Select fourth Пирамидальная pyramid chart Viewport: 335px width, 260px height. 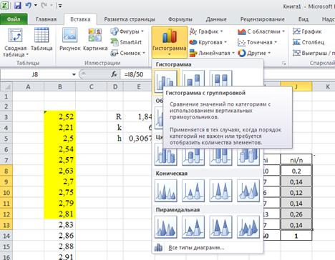(x=248, y=227)
